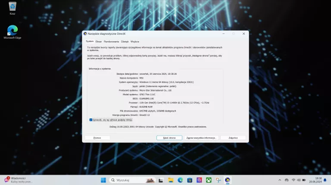
Task: Open the pink app icon on the taskbar
Action: (x=199, y=180)
